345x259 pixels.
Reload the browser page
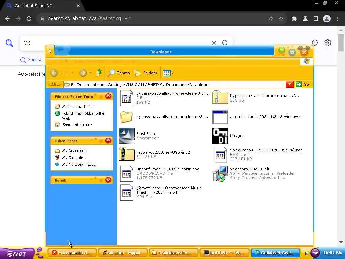pyautogui.click(x=29, y=19)
